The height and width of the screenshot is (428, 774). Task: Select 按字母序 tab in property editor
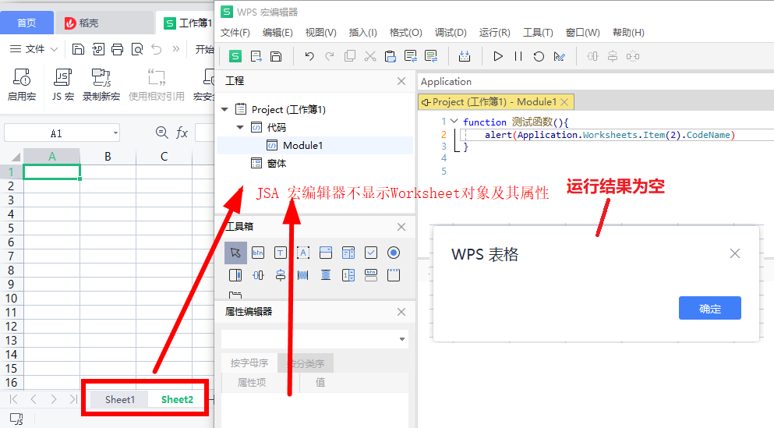249,363
